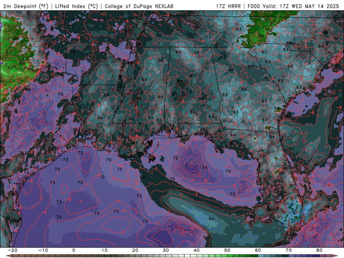Click the 70 label on the color scale
The image size is (344, 258).
pyautogui.click(x=289, y=250)
